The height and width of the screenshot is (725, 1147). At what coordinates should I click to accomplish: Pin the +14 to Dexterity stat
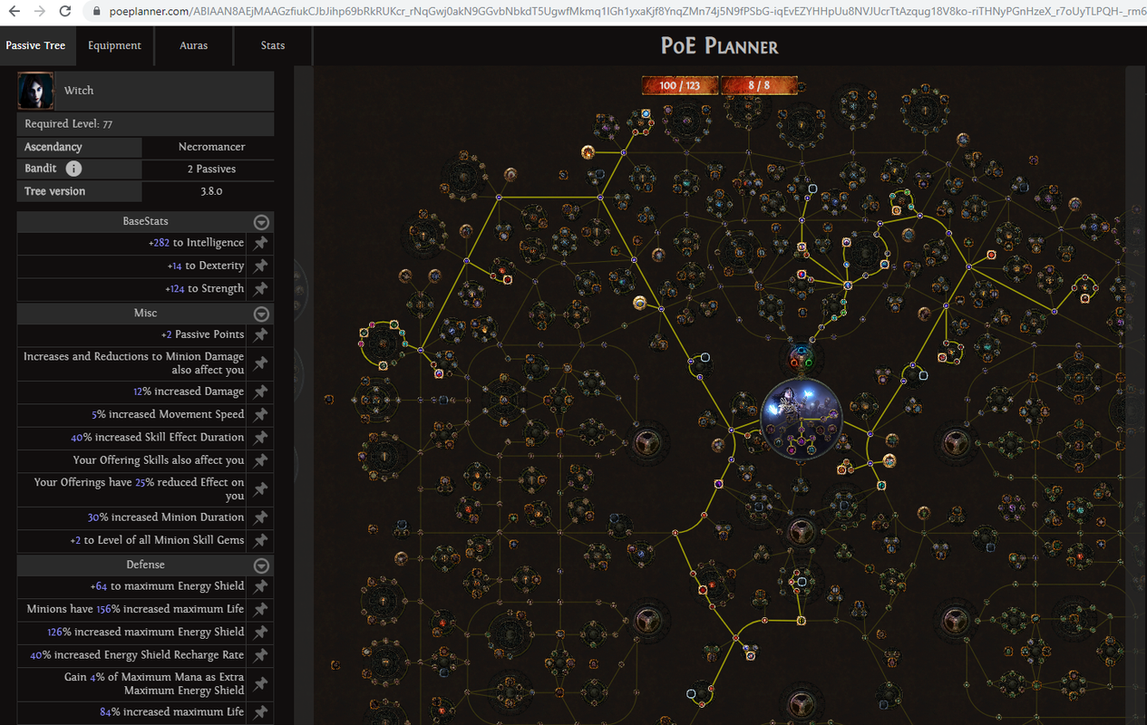260,266
